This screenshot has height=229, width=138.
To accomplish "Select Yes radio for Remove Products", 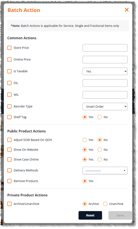I will (85, 181).
